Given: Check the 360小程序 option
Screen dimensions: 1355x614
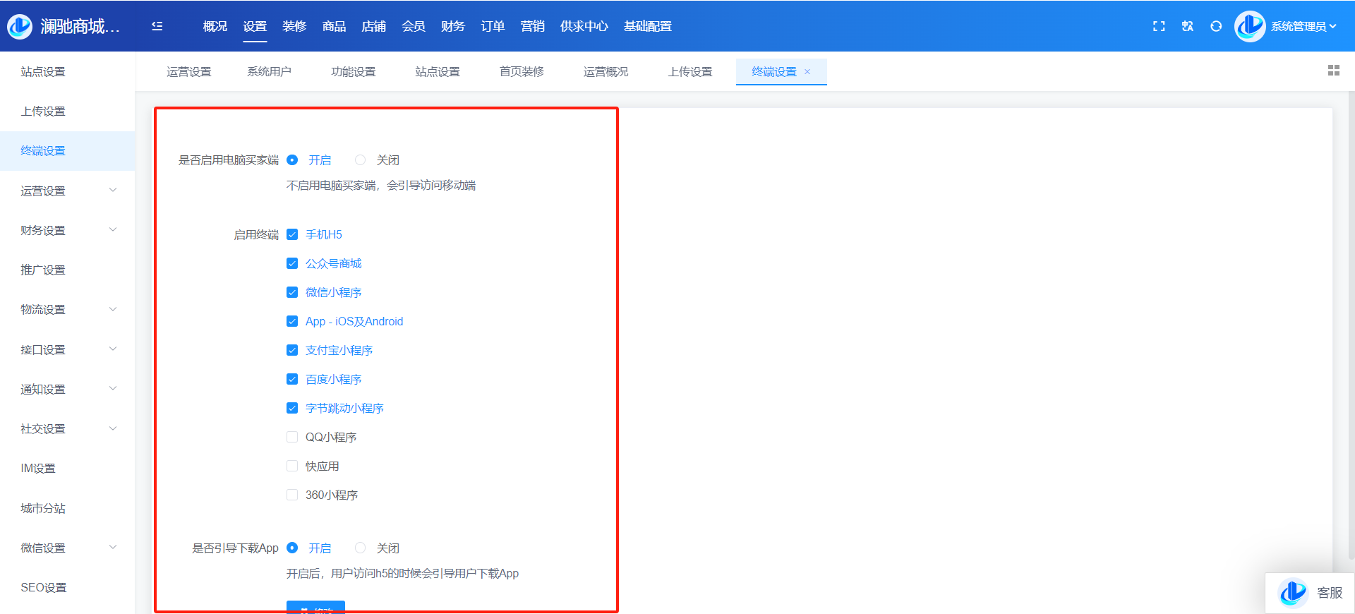Looking at the screenshot, I should point(292,495).
